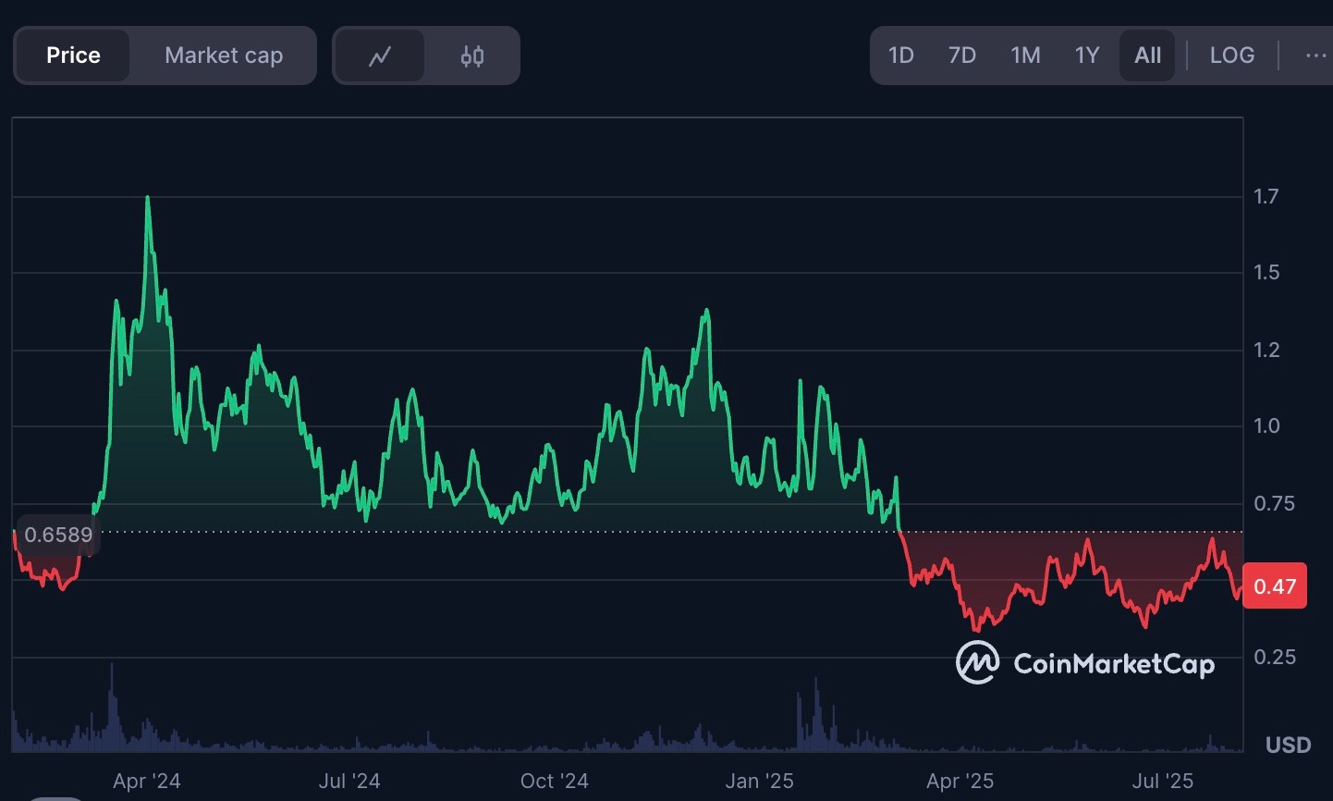Screen dimensions: 1333x801
Task: Click the Apr '25 date axis label
Action: point(960,782)
